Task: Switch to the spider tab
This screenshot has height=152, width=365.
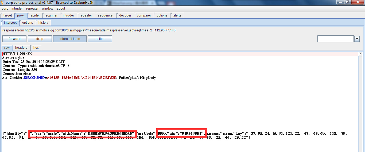Action: (35, 15)
